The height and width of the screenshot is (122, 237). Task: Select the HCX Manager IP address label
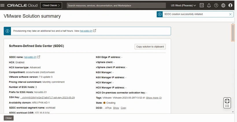tap(110, 87)
